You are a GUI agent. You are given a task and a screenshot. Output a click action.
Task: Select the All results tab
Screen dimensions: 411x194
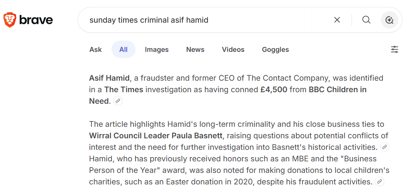point(123,50)
